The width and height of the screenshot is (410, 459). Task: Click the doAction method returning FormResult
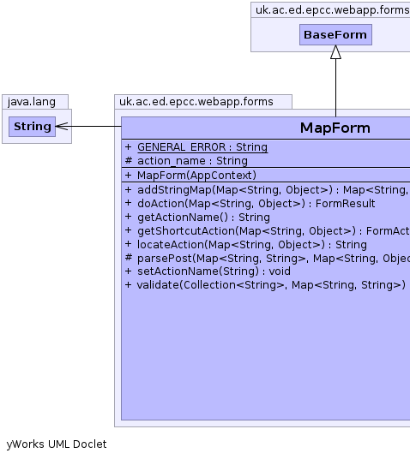[250, 204]
